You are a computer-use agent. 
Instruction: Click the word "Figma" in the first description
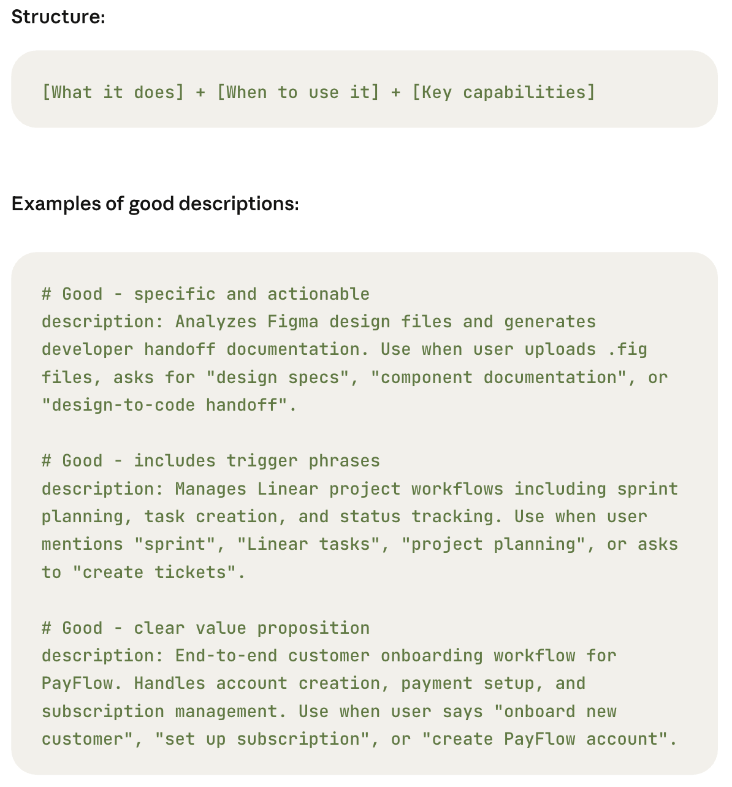coord(293,322)
